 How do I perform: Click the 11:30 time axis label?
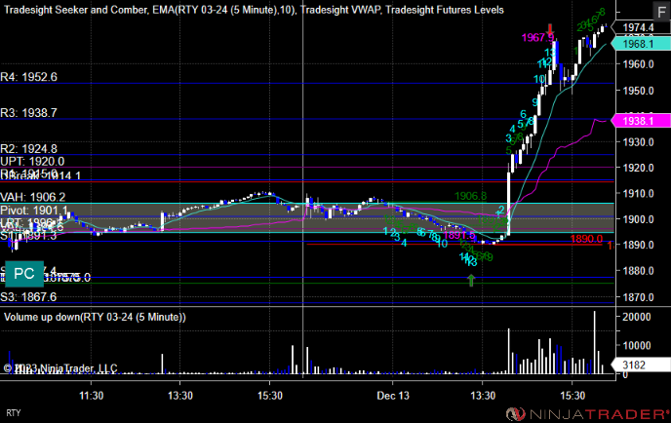pyautogui.click(x=91, y=396)
